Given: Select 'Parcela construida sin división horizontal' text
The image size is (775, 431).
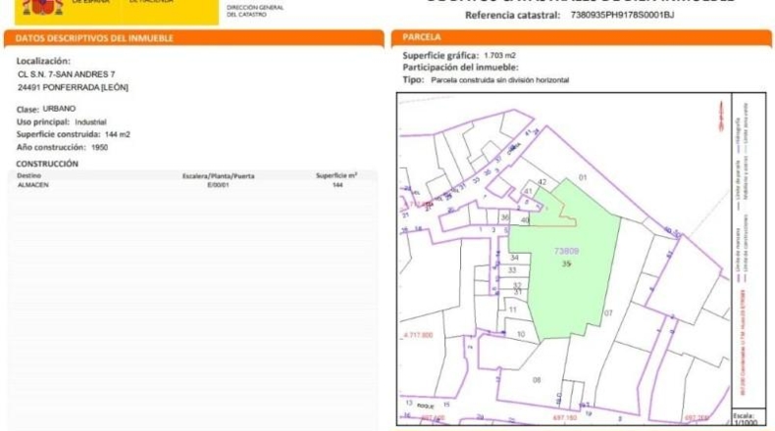Looking at the screenshot, I should point(500,80).
